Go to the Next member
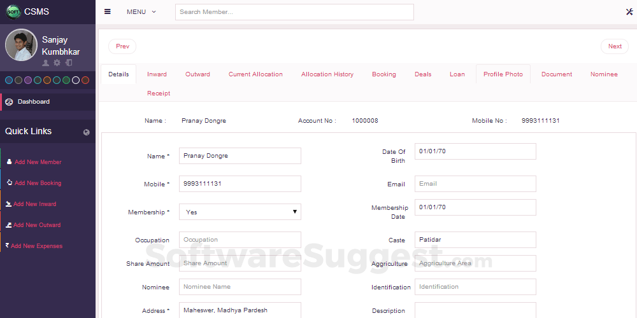This screenshot has height=318, width=637. point(615,46)
